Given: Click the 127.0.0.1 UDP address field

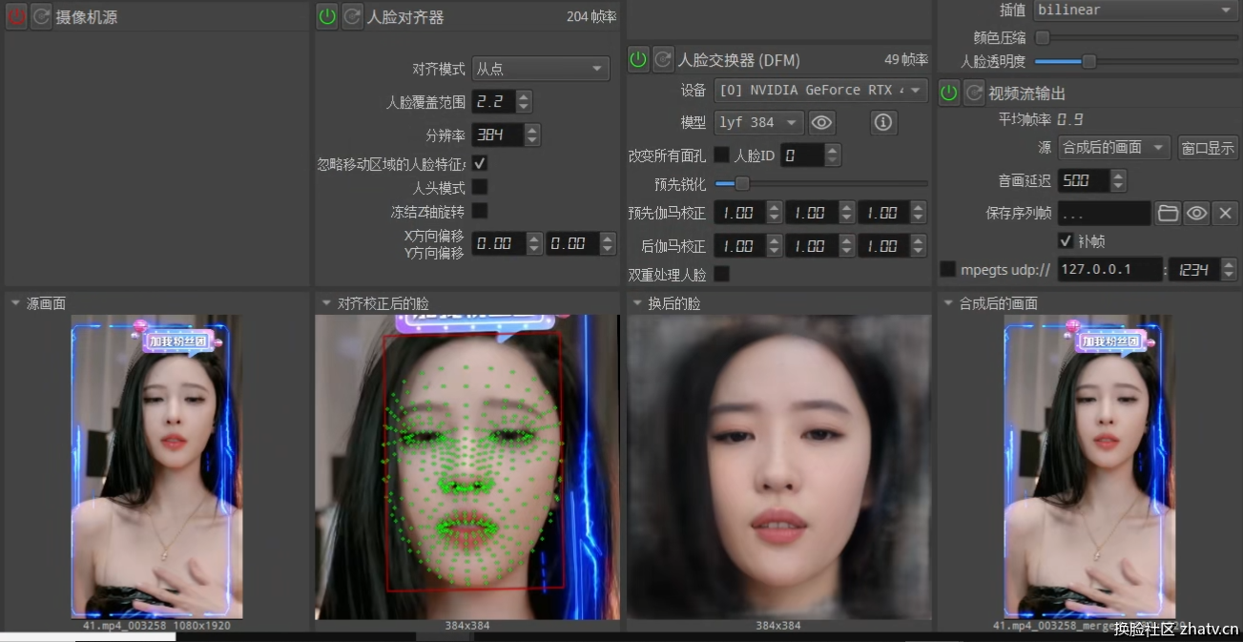Looking at the screenshot, I should coord(1109,269).
